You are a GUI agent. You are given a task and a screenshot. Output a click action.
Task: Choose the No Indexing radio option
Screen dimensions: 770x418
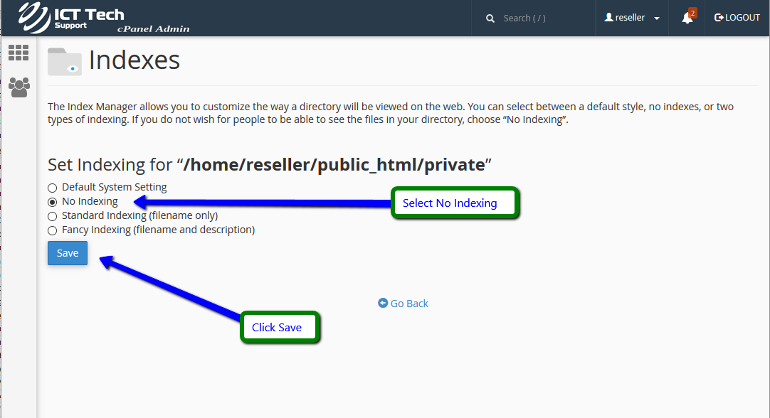tap(52, 202)
